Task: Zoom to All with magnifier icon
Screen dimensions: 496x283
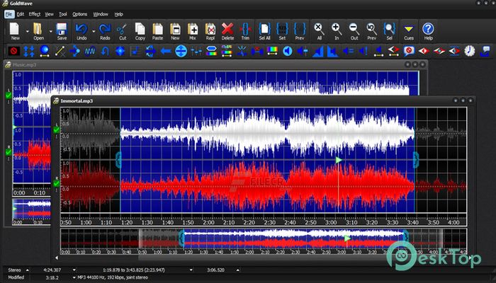Action: [319, 31]
